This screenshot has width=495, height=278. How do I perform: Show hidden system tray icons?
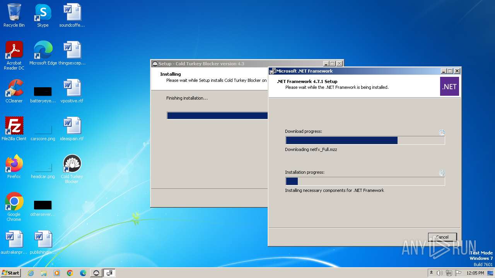(x=432, y=273)
